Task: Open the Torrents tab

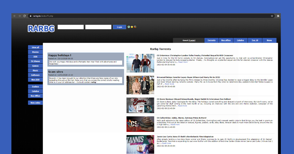Action: [211, 40]
